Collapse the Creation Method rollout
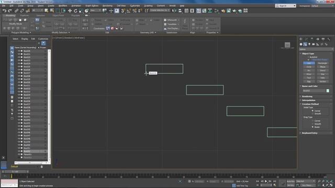The image size is (335, 188). click(310, 104)
